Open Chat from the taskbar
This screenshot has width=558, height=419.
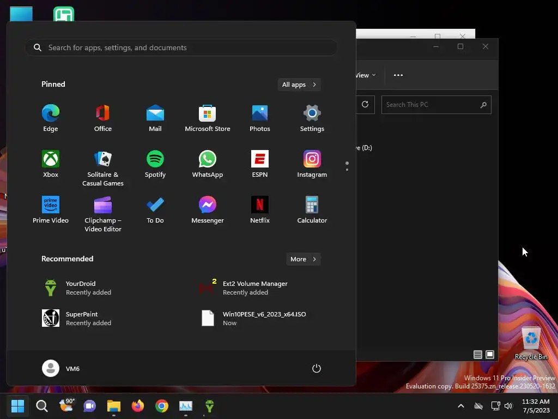click(x=90, y=406)
